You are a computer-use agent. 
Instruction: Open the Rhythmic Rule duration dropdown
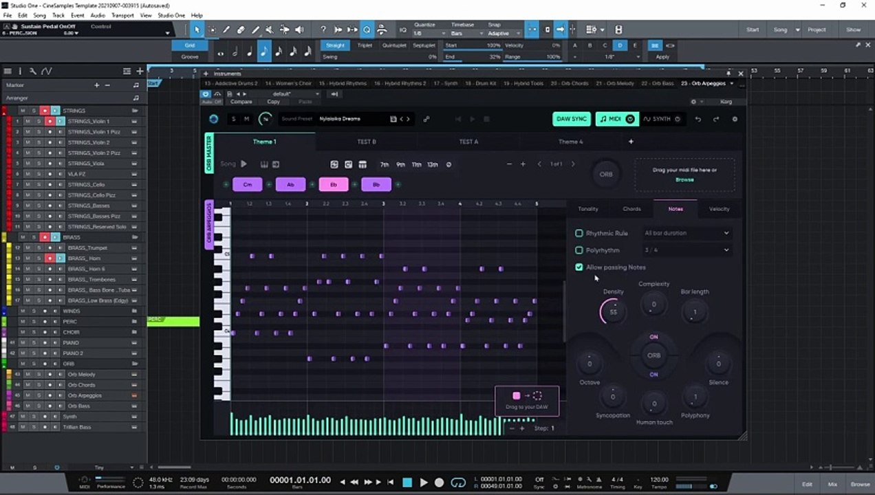pos(687,233)
